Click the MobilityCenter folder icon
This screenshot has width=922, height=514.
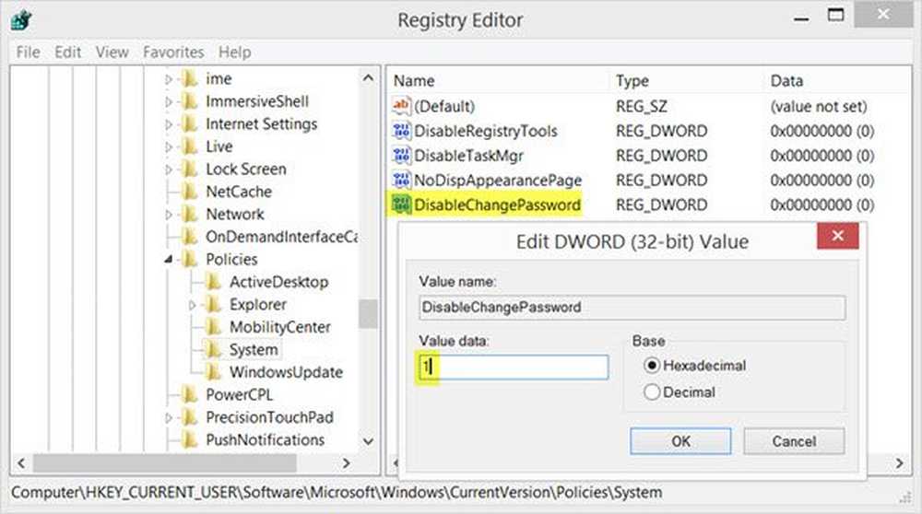tap(213, 327)
